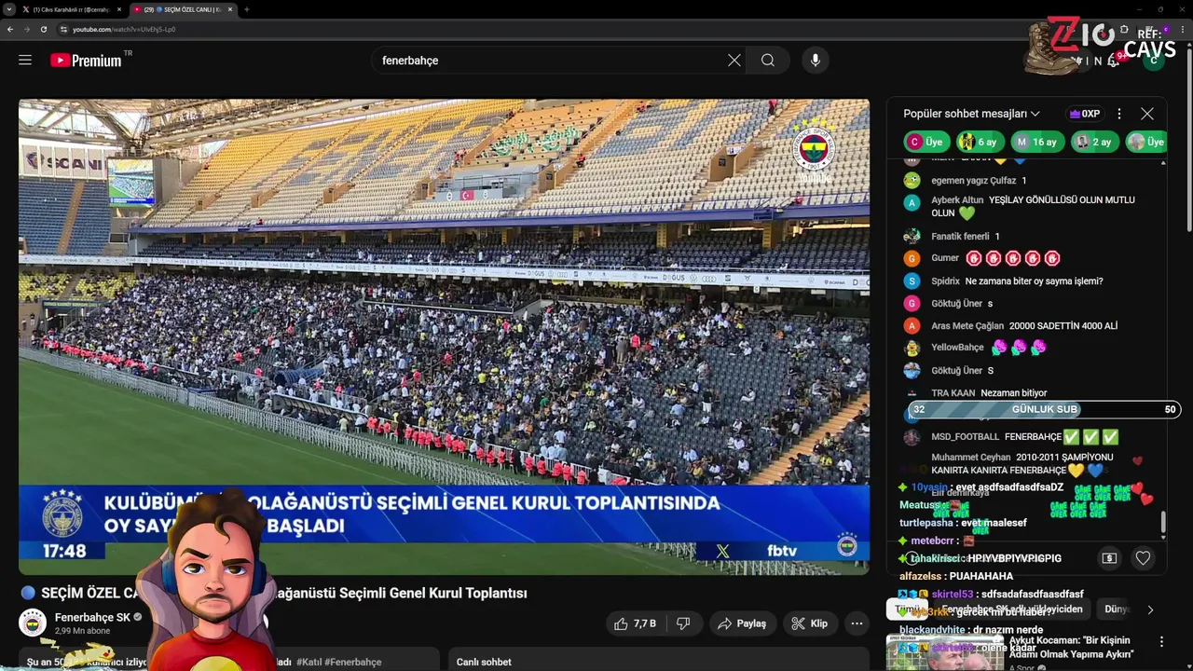Close the SEÇİM ÖZEL CANLI YouTube tab

(229, 9)
